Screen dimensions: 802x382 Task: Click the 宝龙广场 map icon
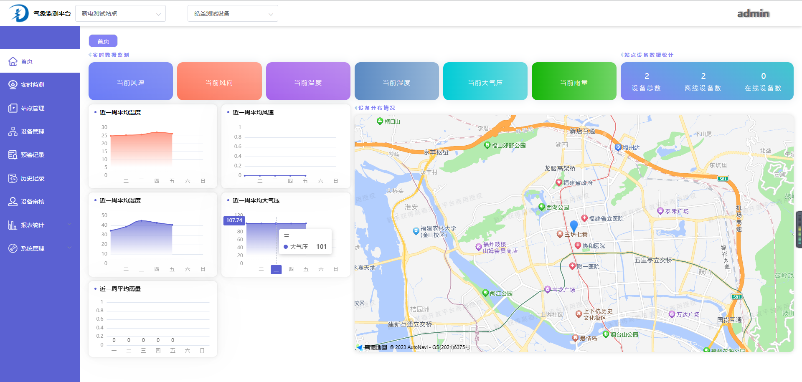click(548, 289)
